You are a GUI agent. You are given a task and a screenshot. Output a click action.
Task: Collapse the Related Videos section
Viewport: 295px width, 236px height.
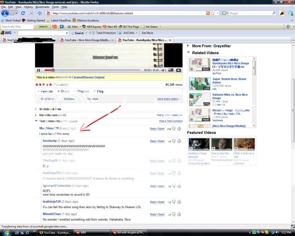[x=188, y=53]
